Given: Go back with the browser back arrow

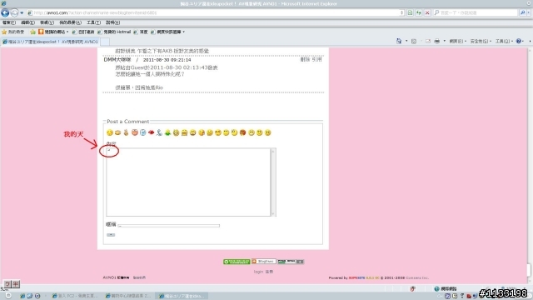Looking at the screenshot, I should tap(5, 13).
